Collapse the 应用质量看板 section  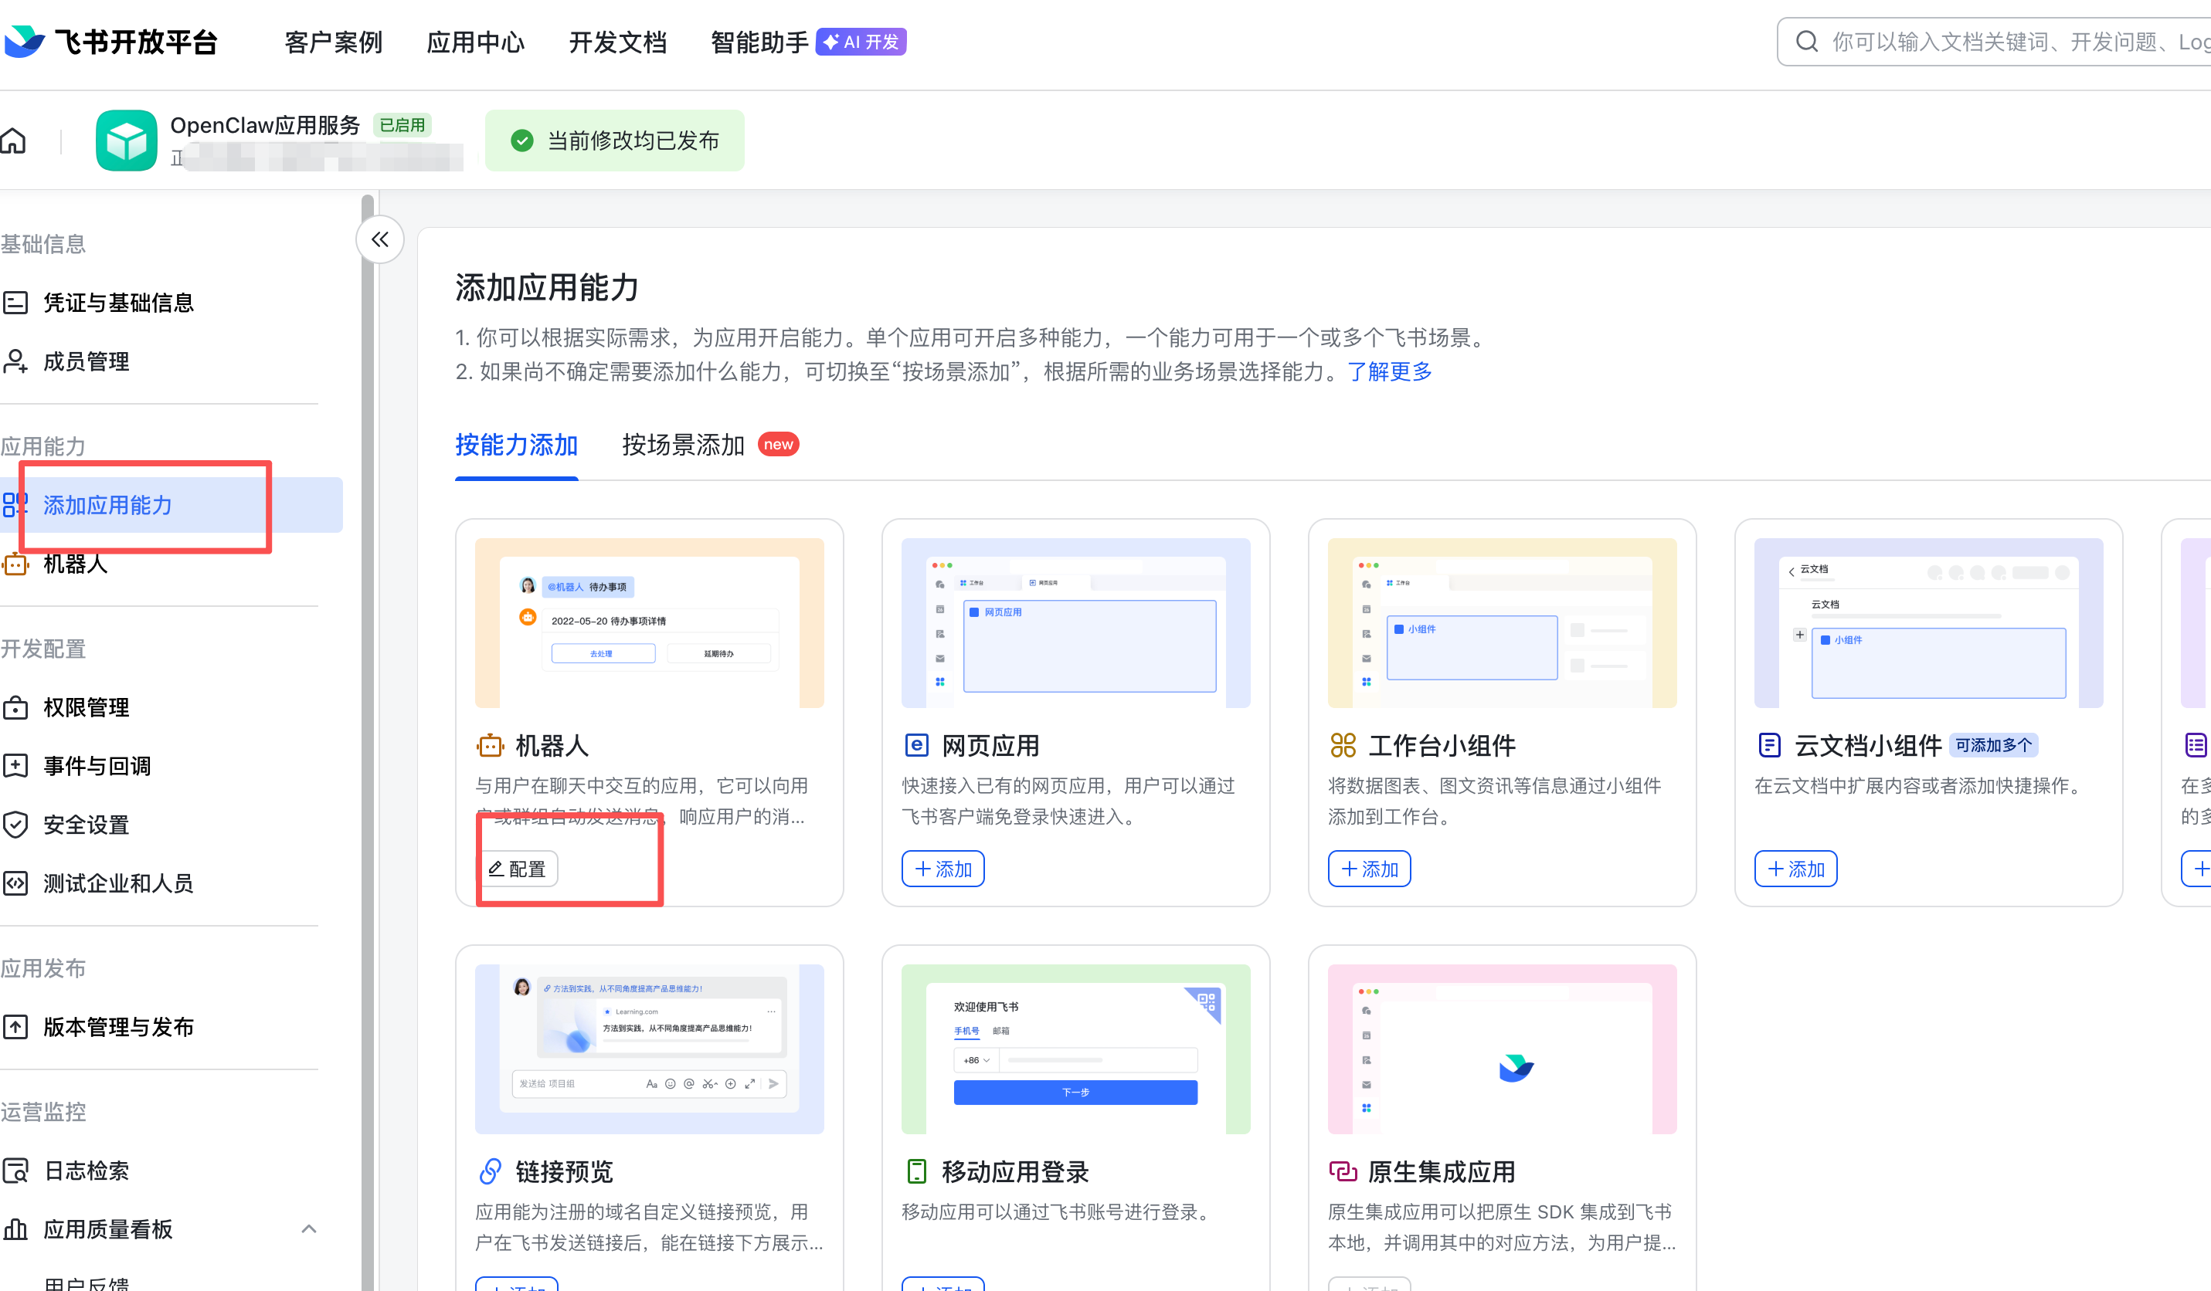309,1228
